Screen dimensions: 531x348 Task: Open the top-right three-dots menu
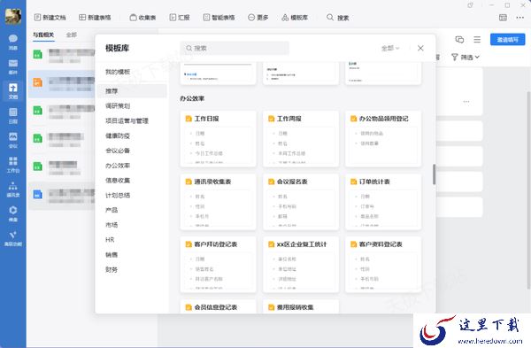pyautogui.click(x=519, y=18)
